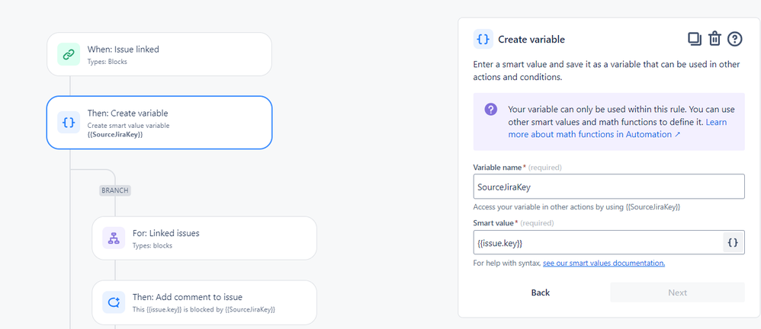Screen dimensions: 761x329
Task: Click the Add comment action icon
Action: pos(114,302)
